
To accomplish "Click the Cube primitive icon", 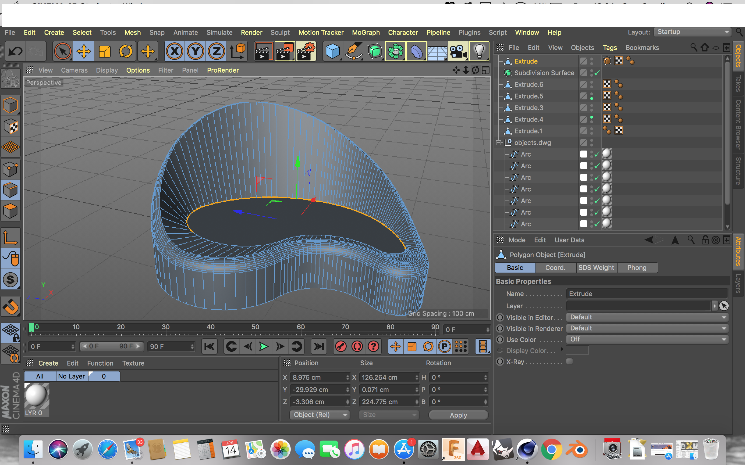I will point(332,51).
